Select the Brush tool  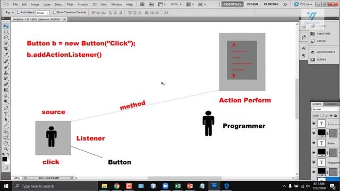click(x=6, y=67)
